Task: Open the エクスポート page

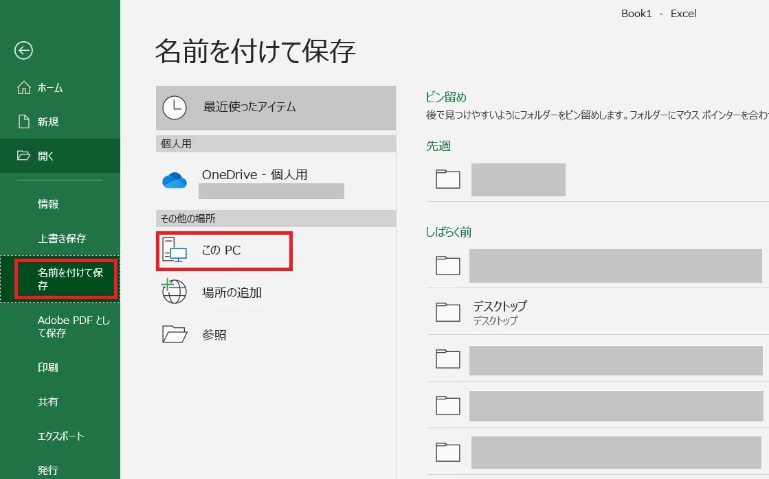Action: tap(60, 436)
